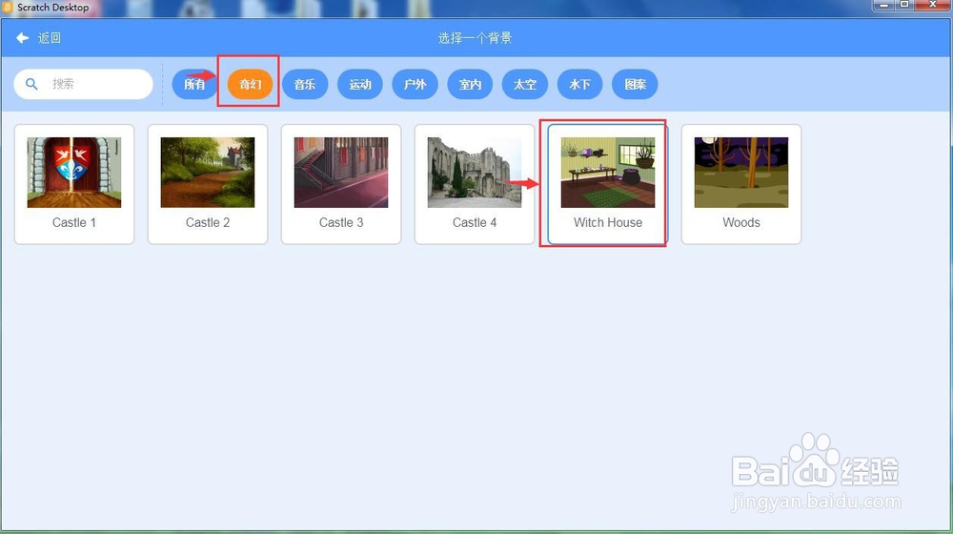Select the 水下 category filter
This screenshot has height=534, width=953.
(x=579, y=84)
